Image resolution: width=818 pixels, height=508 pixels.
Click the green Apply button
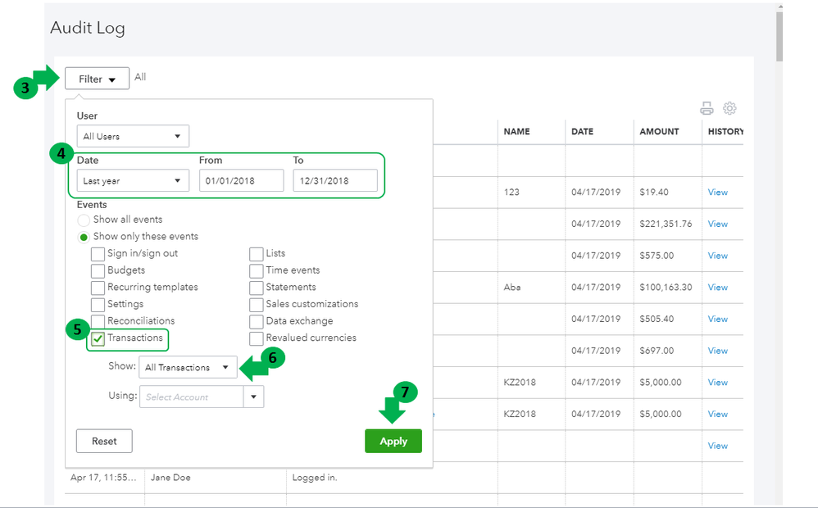click(393, 442)
